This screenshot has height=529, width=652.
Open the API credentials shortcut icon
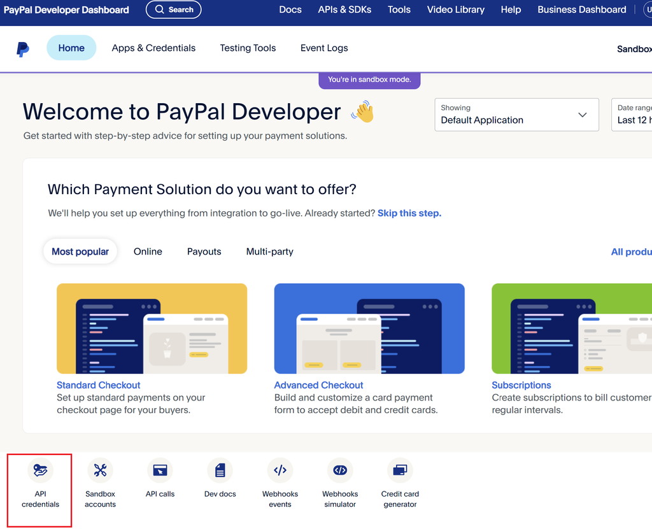[40, 470]
